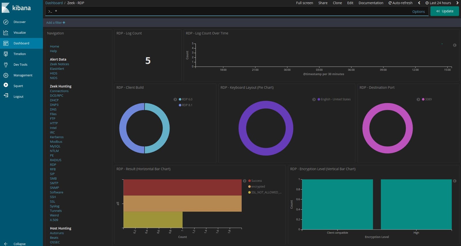Viewport: 461px width, 246px height.
Task: Click the Client compatible bar
Action: coord(337,204)
